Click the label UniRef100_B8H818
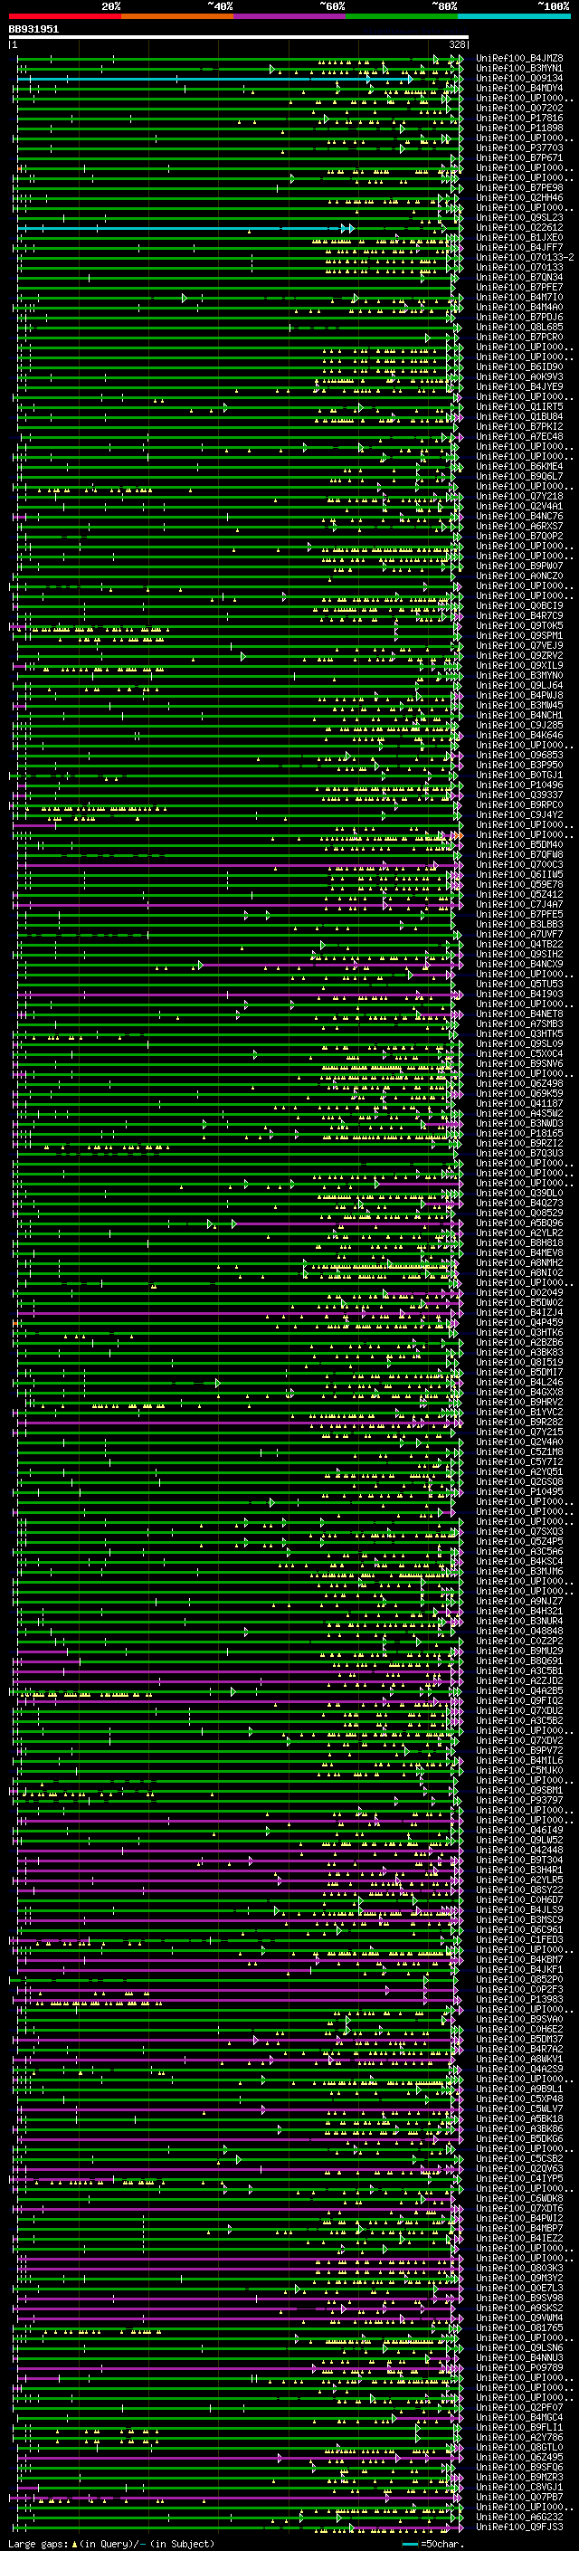The height and width of the screenshot is (2551, 579). (x=519, y=1242)
